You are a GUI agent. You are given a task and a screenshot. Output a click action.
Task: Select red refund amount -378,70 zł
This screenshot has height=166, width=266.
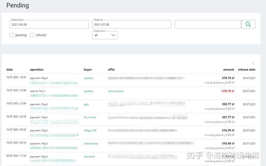[228, 91]
